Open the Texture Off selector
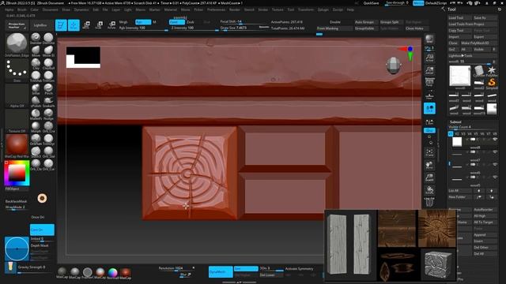This screenshot has height=284, width=506. (x=17, y=121)
